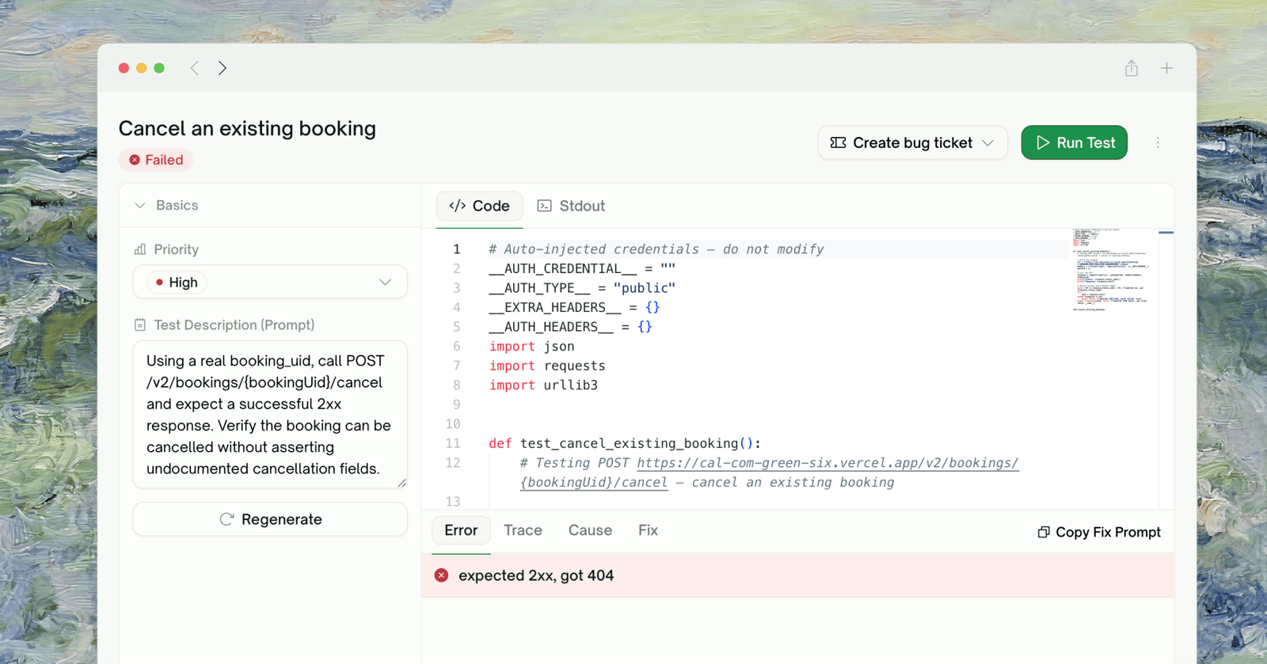Click the Test Description clipboard icon
The width and height of the screenshot is (1267, 664).
coord(140,324)
